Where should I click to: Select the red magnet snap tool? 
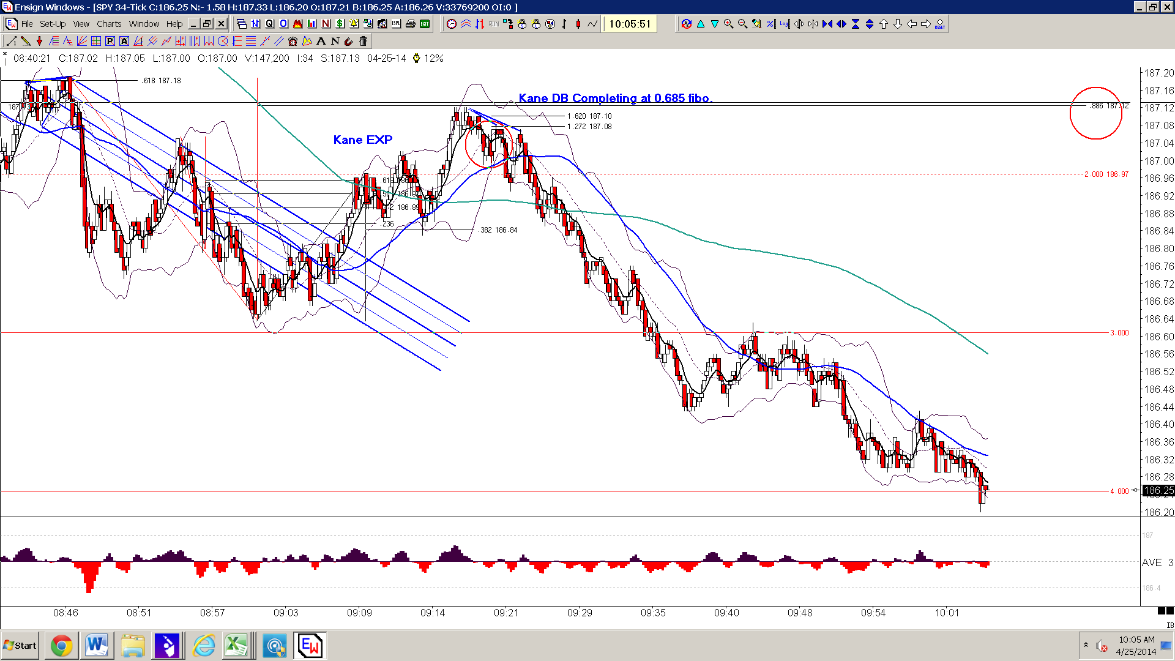349,41
